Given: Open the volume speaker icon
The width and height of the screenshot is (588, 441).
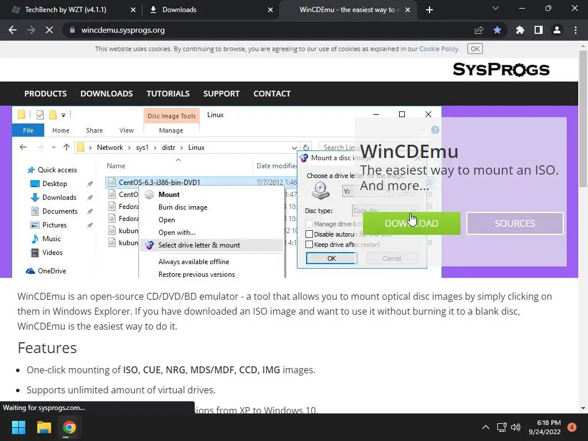Looking at the screenshot, I should pos(516,427).
